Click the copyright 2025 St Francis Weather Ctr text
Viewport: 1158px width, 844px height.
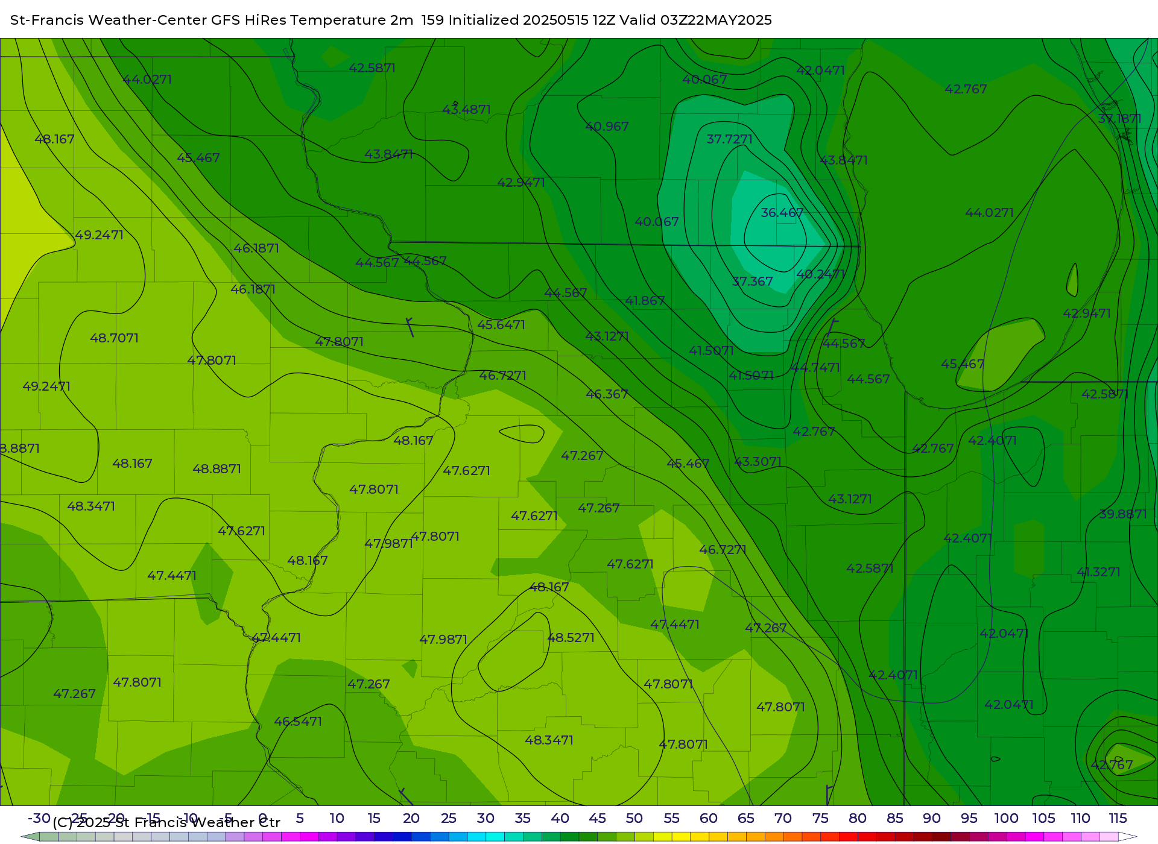tap(166, 823)
